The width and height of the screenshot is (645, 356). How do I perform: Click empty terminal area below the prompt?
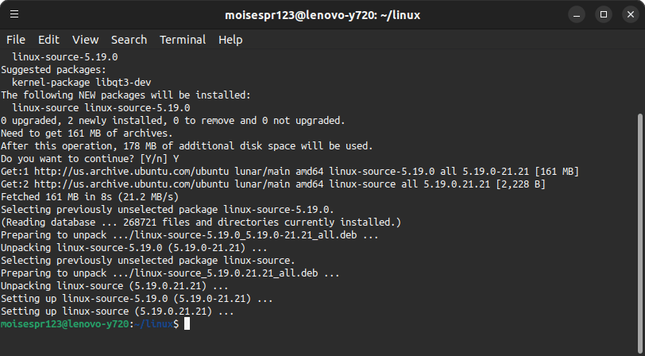[317, 342]
